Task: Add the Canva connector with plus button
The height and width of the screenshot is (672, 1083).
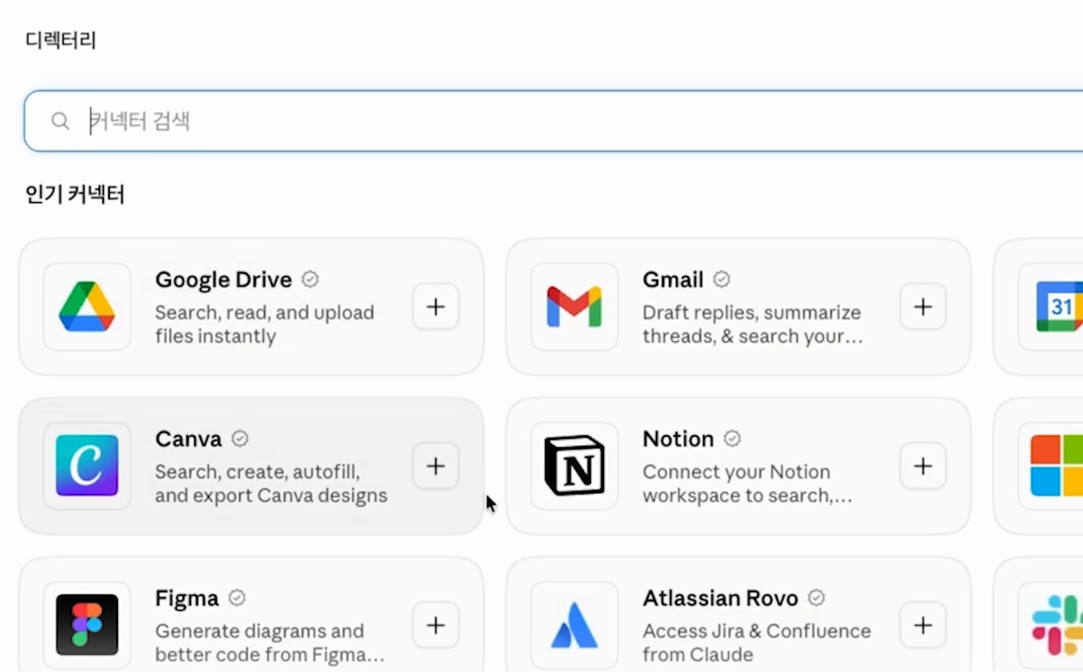Action: click(435, 466)
